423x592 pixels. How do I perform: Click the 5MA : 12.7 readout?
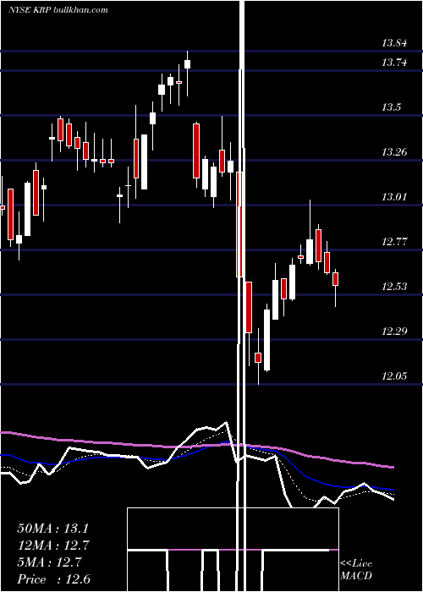pos(49,562)
